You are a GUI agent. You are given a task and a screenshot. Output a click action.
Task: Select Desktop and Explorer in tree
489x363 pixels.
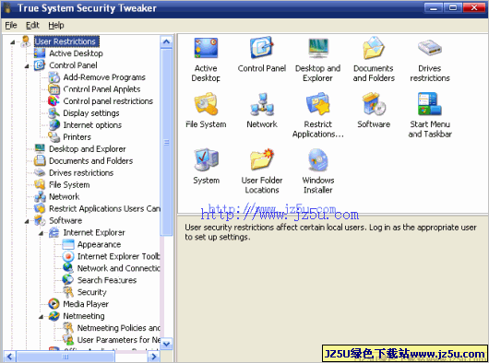[88, 149]
